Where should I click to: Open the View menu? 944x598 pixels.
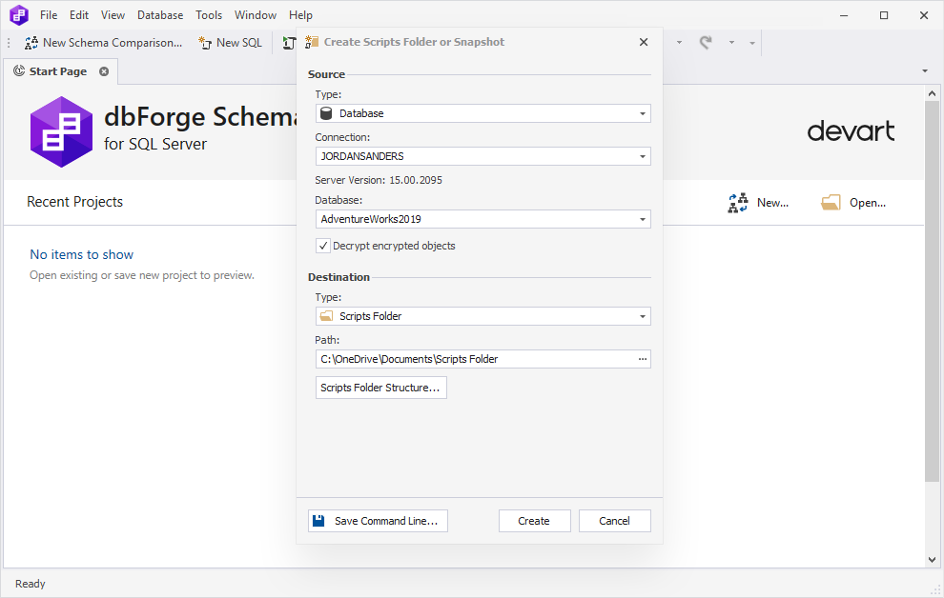[113, 15]
